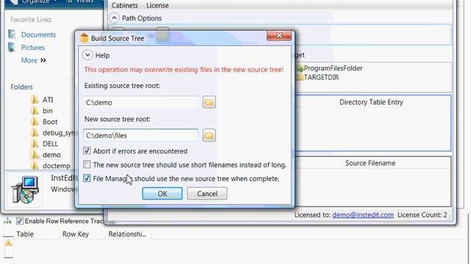The height and width of the screenshot is (264, 471).
Task: Click the Build Source Tree dialog title icon
Action: point(84,38)
